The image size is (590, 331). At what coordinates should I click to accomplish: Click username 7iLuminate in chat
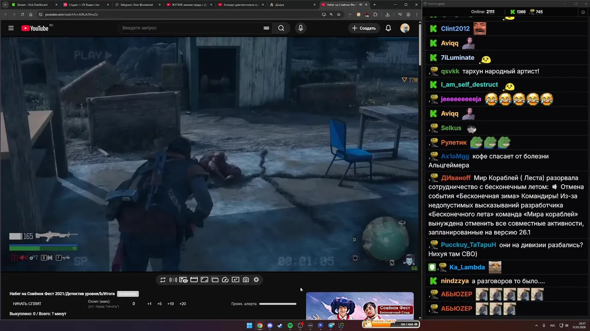coord(457,57)
